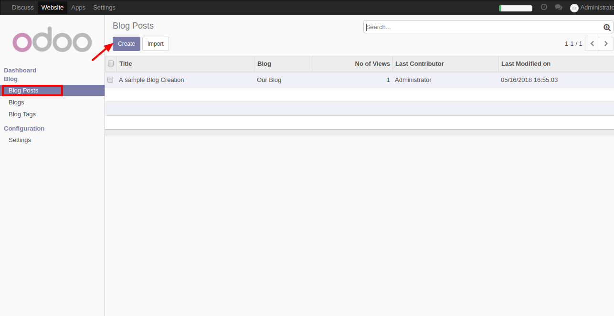Click the Blog Posts breadcrumb title
This screenshot has width=614, height=316.
(133, 26)
